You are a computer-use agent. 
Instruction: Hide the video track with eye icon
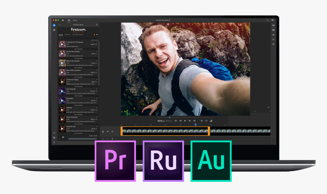pyautogui.click(x=113, y=132)
